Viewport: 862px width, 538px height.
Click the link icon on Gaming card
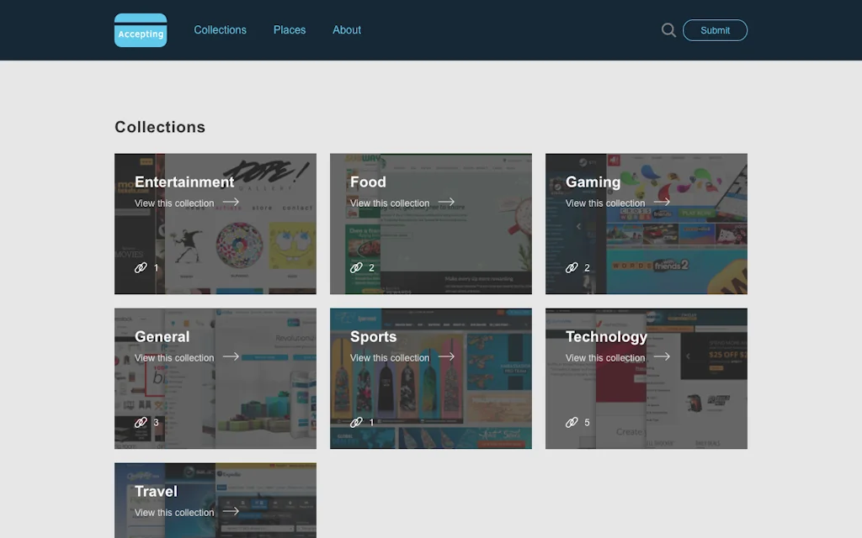(572, 267)
